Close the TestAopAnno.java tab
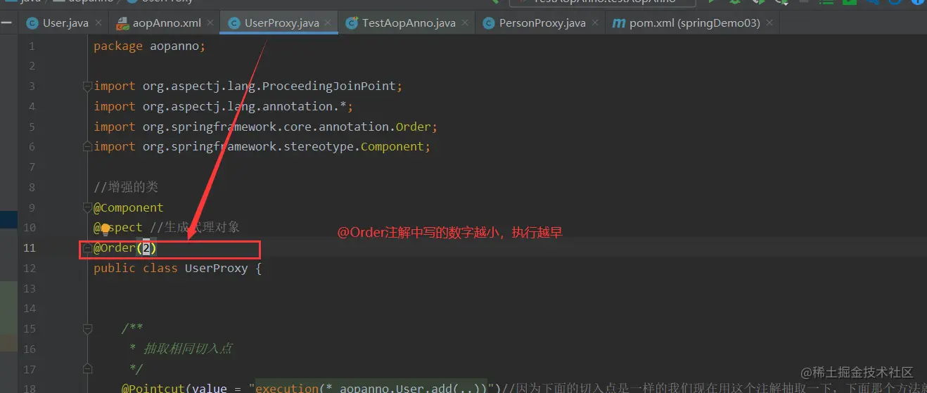The width and height of the screenshot is (927, 393). coord(465,23)
